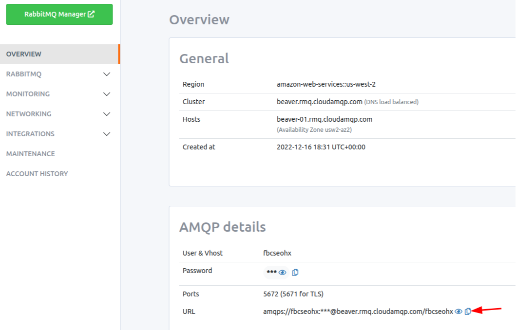Click the fbcseohx User & Vhost value
516x330 pixels.
coord(277,253)
